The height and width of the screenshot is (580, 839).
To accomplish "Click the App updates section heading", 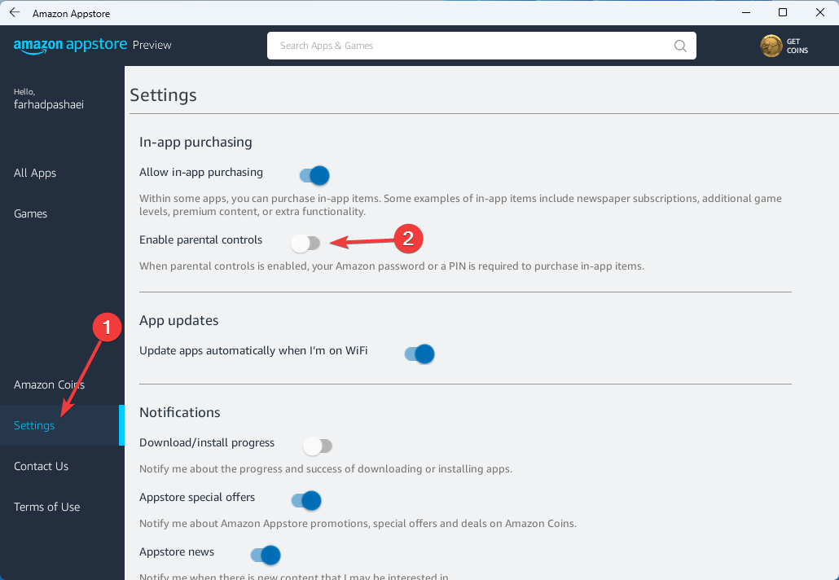I will 178,320.
